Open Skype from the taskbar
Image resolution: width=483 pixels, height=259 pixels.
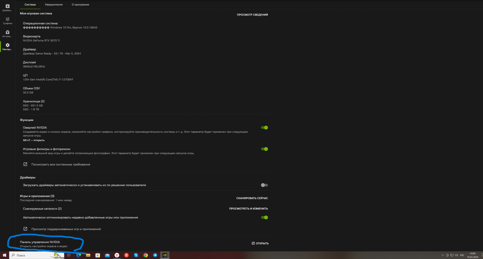click(x=136, y=255)
